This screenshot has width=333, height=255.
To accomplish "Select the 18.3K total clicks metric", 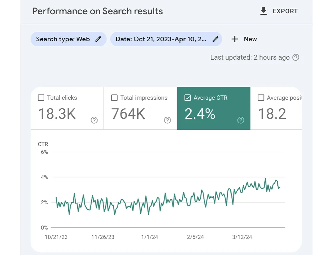I will point(57,114).
